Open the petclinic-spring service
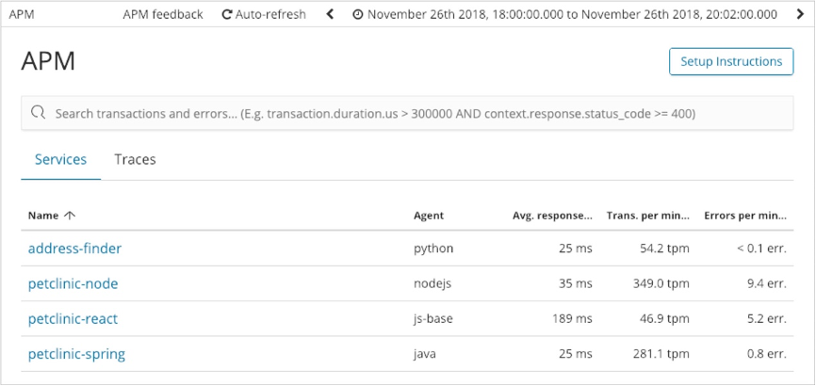816x386 pixels. (76, 355)
